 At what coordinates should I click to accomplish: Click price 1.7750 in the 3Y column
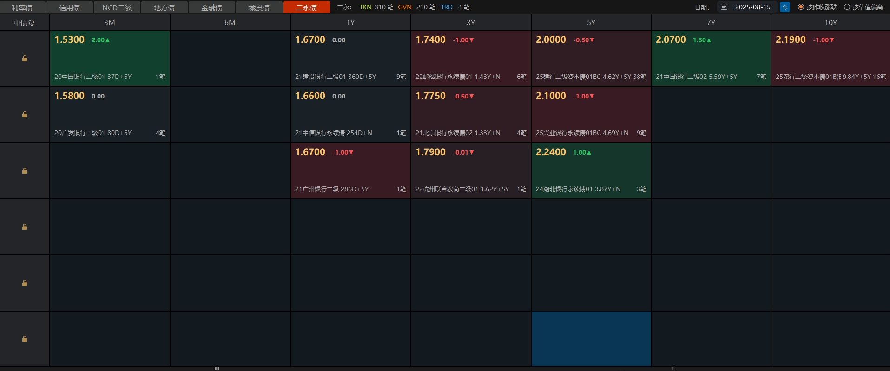(431, 96)
